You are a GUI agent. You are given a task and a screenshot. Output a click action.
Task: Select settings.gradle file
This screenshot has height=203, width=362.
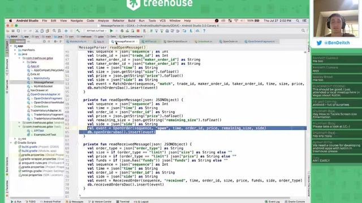32,171
